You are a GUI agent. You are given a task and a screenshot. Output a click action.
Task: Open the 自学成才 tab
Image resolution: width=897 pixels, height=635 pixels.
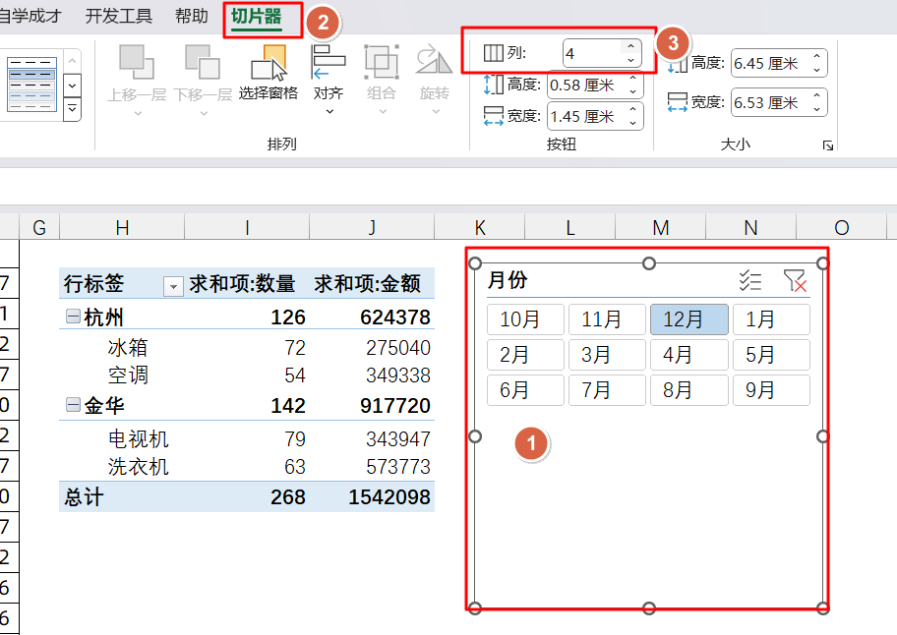30,16
